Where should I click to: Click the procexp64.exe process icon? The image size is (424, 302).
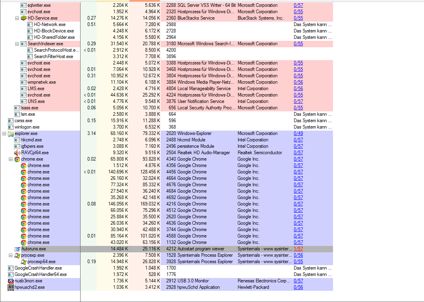coord(24,262)
